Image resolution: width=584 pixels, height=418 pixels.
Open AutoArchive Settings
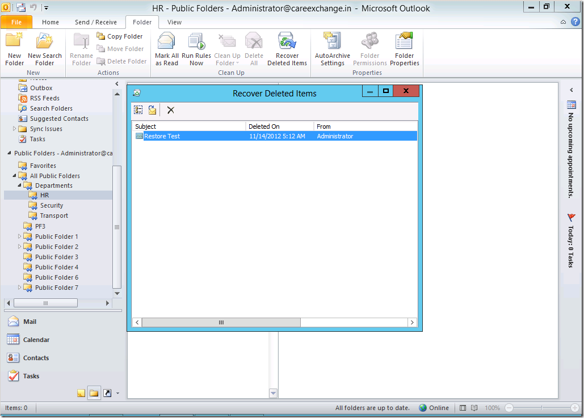333,49
